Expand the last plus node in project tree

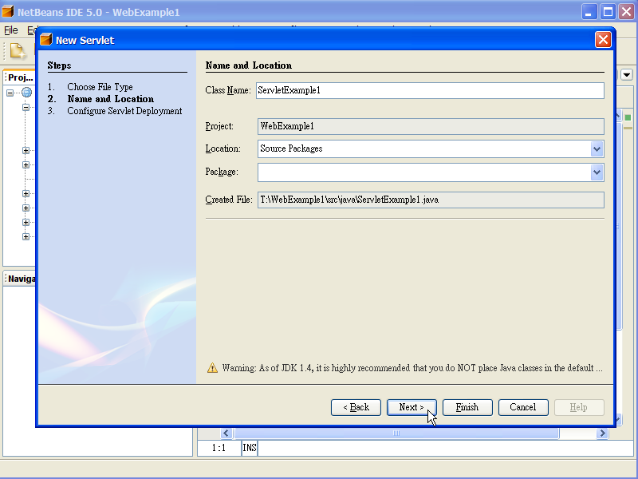pyautogui.click(x=26, y=236)
